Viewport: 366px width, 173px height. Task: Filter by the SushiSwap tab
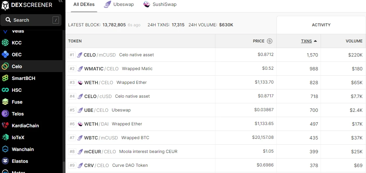160,5
